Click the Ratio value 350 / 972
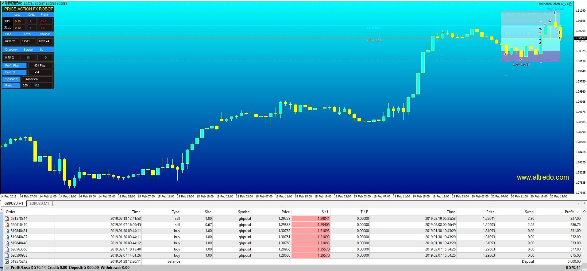 point(37,86)
